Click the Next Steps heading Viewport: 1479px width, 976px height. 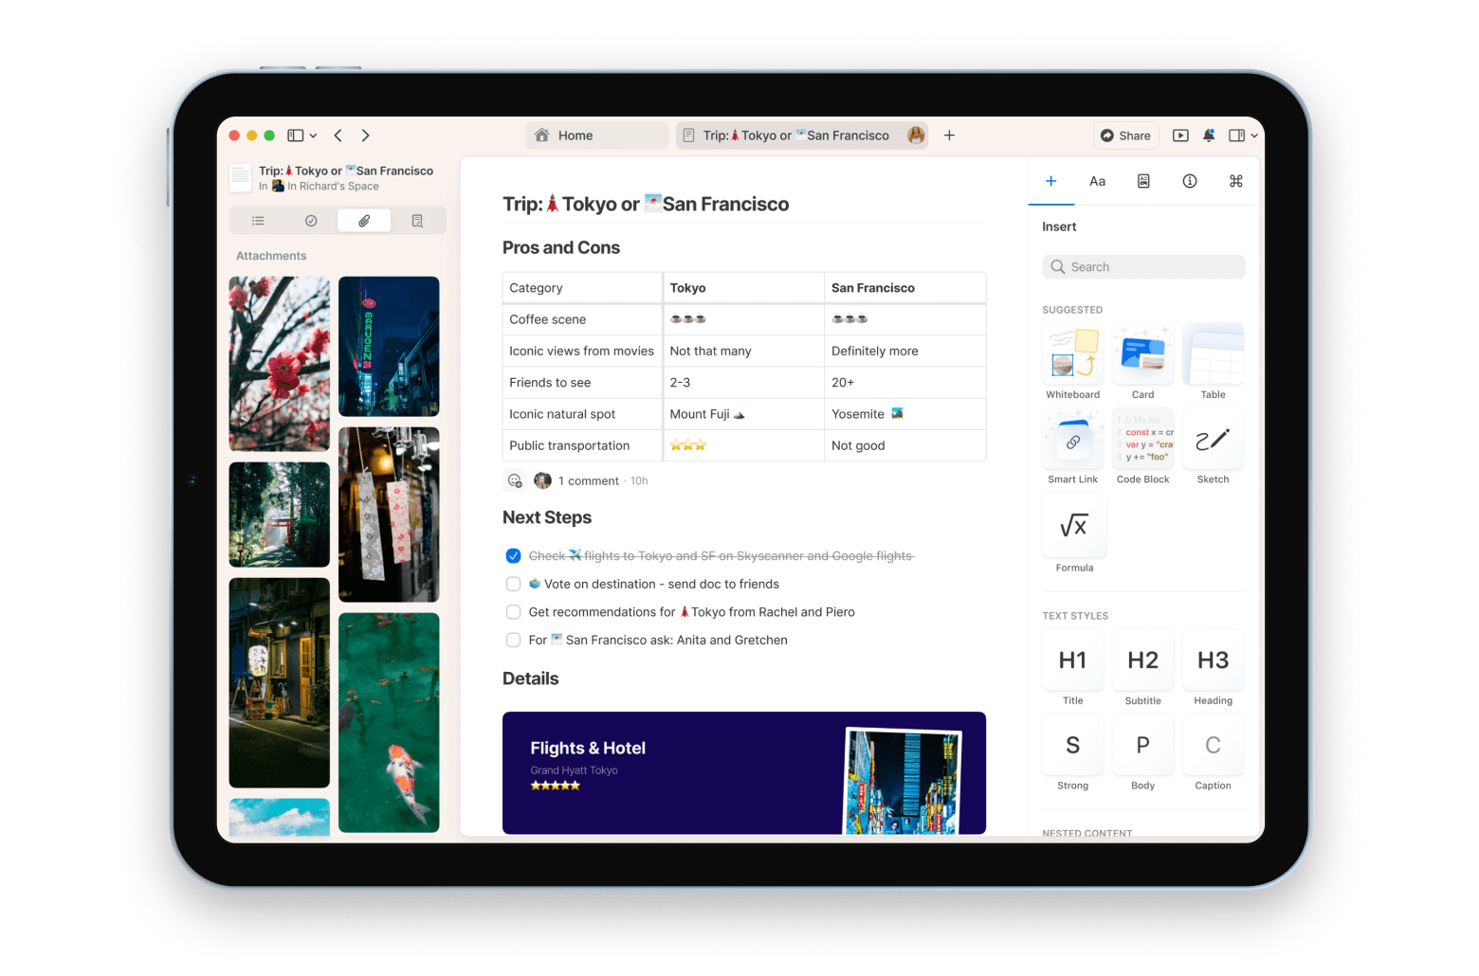click(547, 517)
